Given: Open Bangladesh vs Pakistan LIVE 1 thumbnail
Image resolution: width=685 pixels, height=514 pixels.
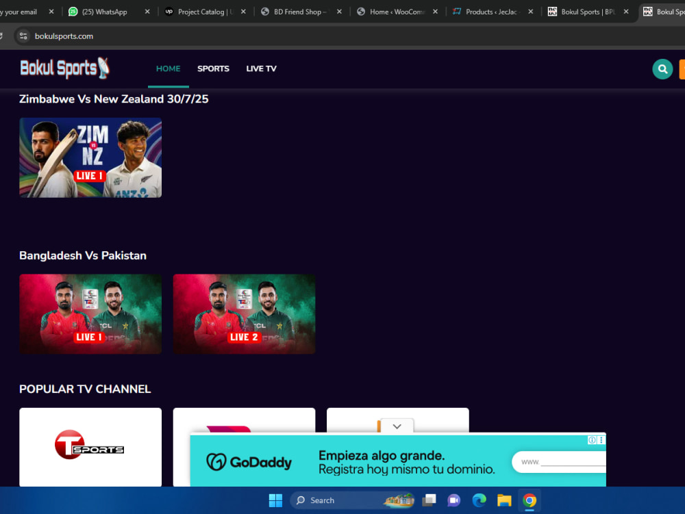Looking at the screenshot, I should (x=90, y=314).
